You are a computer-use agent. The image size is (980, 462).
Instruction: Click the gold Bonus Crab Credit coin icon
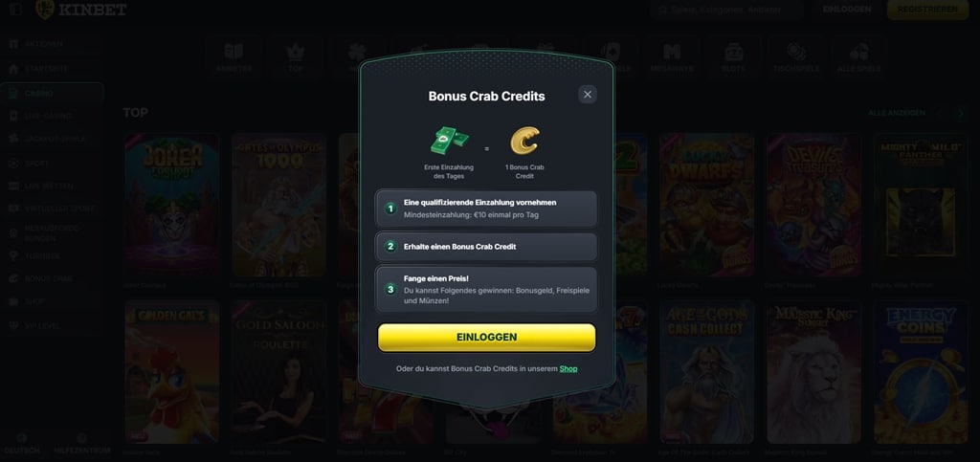(x=524, y=141)
